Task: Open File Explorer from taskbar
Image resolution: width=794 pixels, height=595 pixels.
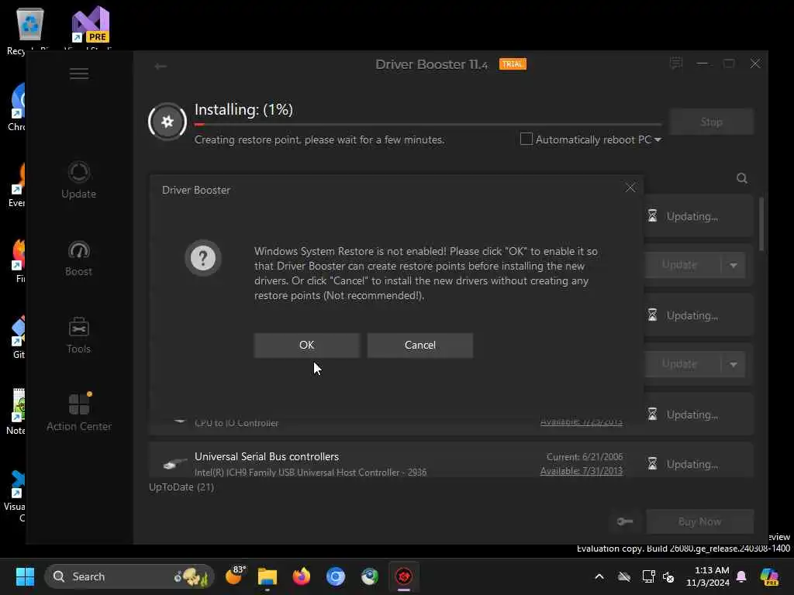Action: [x=268, y=576]
